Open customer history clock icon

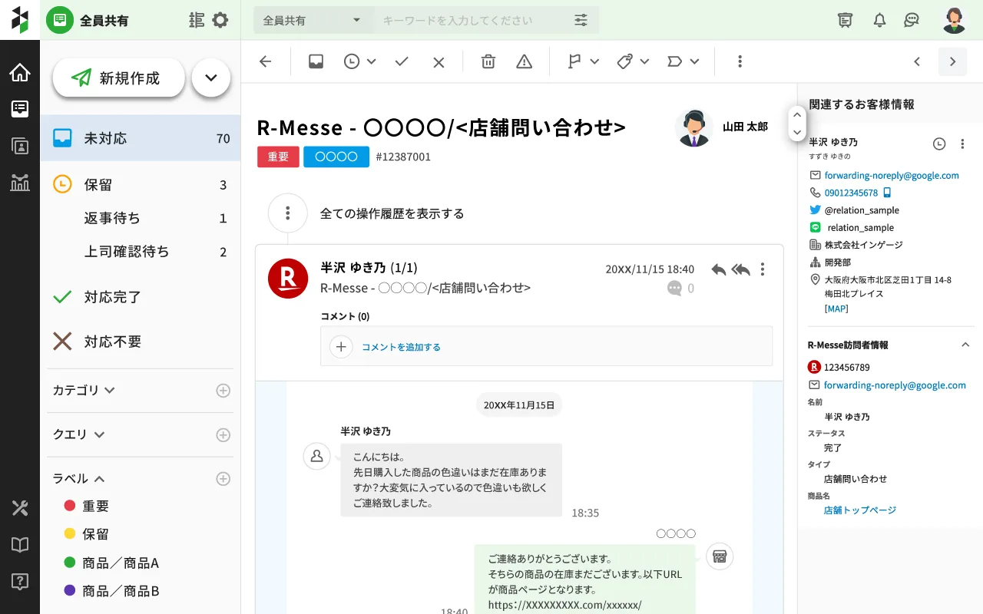coord(939,144)
